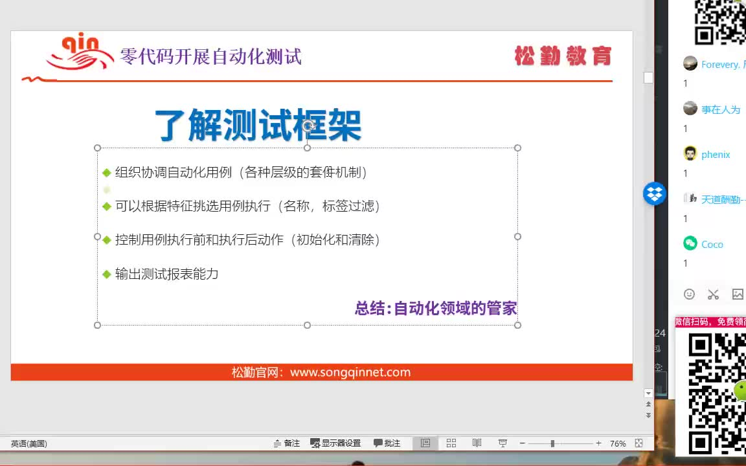Open Dropbox from the floating icon

click(x=654, y=194)
